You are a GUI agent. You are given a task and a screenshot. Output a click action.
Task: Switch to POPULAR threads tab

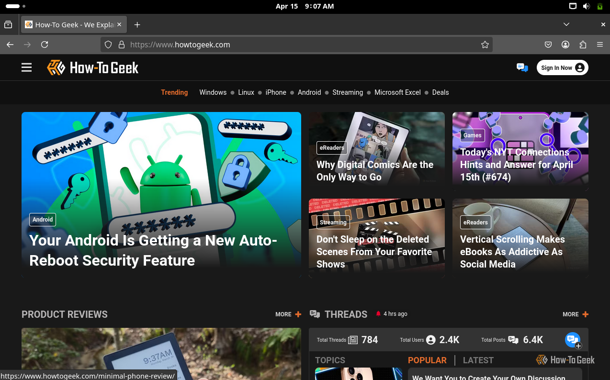click(427, 360)
